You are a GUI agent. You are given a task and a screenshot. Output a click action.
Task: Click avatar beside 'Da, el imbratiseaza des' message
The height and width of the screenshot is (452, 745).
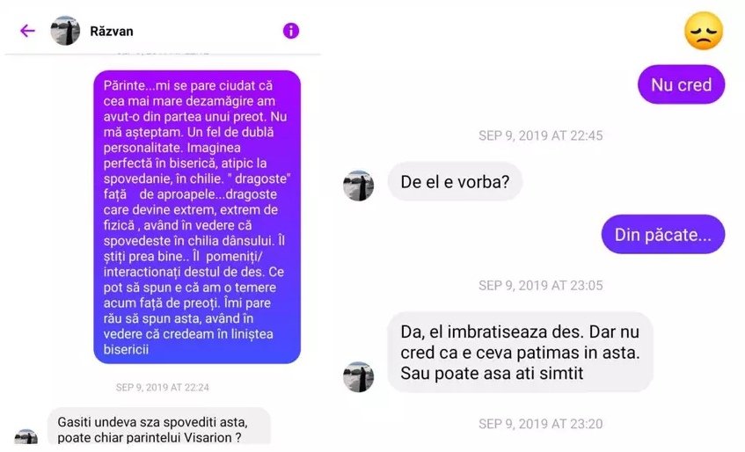pyautogui.click(x=358, y=377)
